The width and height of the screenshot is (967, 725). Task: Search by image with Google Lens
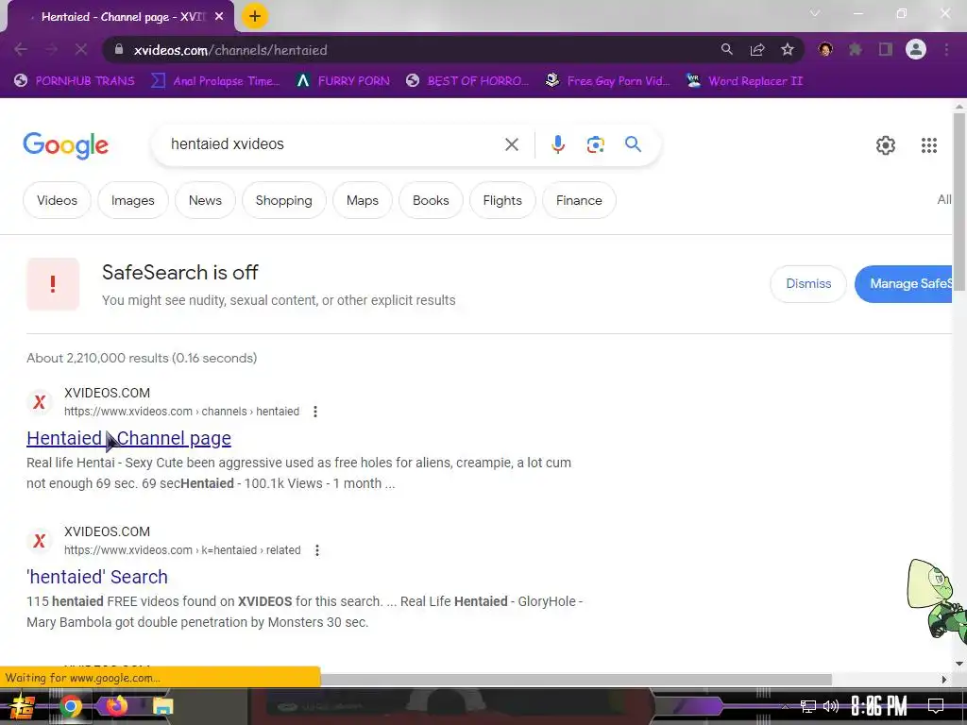[595, 144]
